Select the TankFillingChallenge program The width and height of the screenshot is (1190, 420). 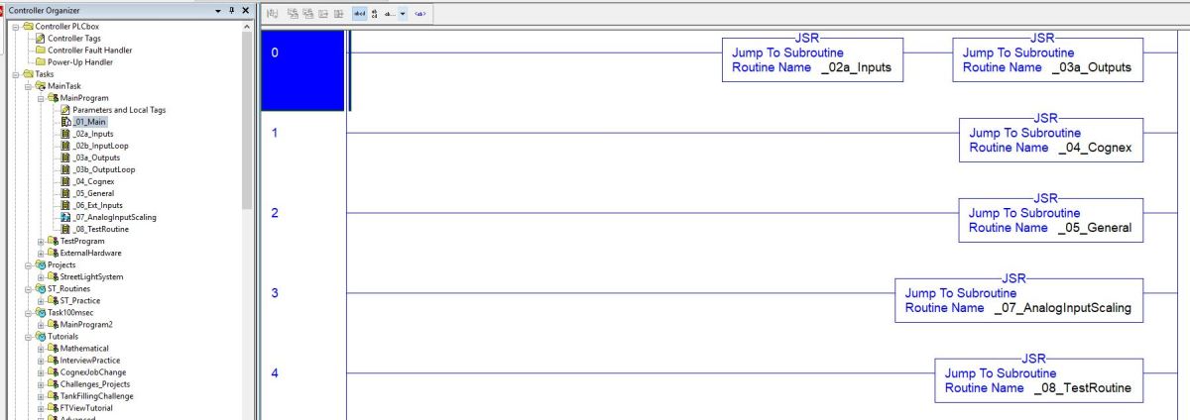pos(96,395)
